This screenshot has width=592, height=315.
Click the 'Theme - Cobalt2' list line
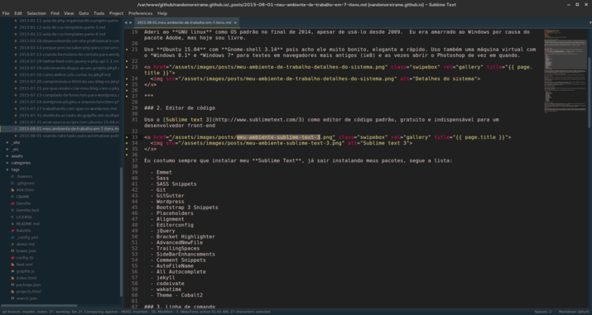coord(180,295)
